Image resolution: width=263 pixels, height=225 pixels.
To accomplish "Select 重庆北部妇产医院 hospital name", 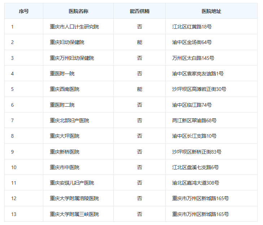I will (69, 120).
